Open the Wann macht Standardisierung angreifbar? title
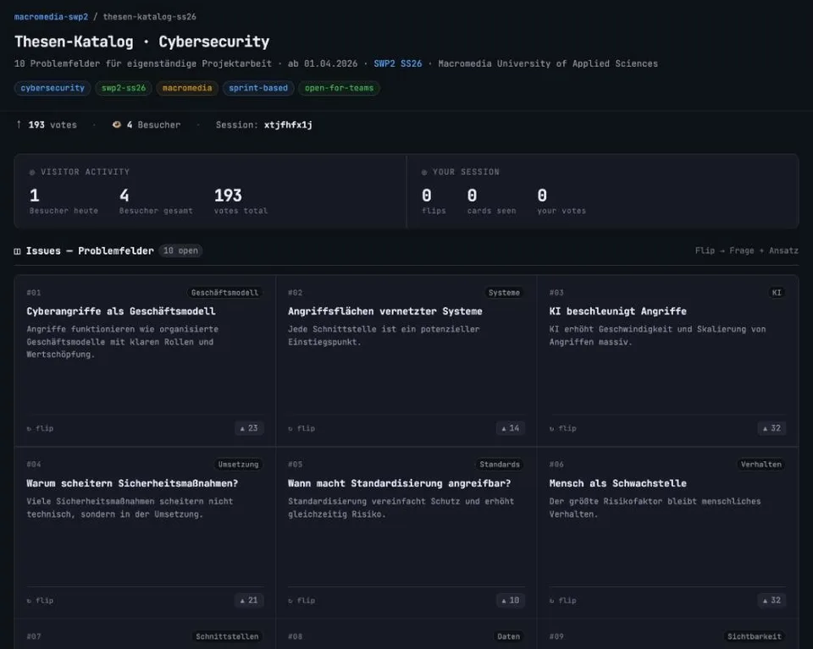Viewport: 813px width, 649px height. 399,483
